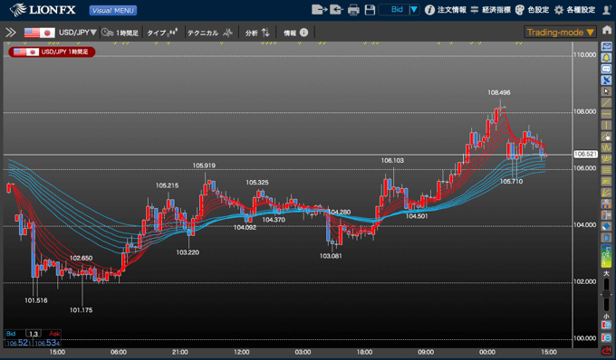Image resolution: width=616 pixels, height=360 pixels.
Task: Click the mail notification icon in sidebar
Action: (606, 47)
